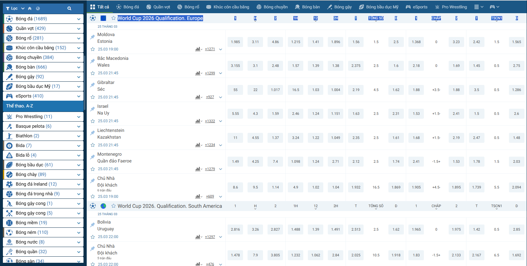Click the search magnifier in the sidebar header
Screen dimensions: 527x266
click(x=69, y=8)
